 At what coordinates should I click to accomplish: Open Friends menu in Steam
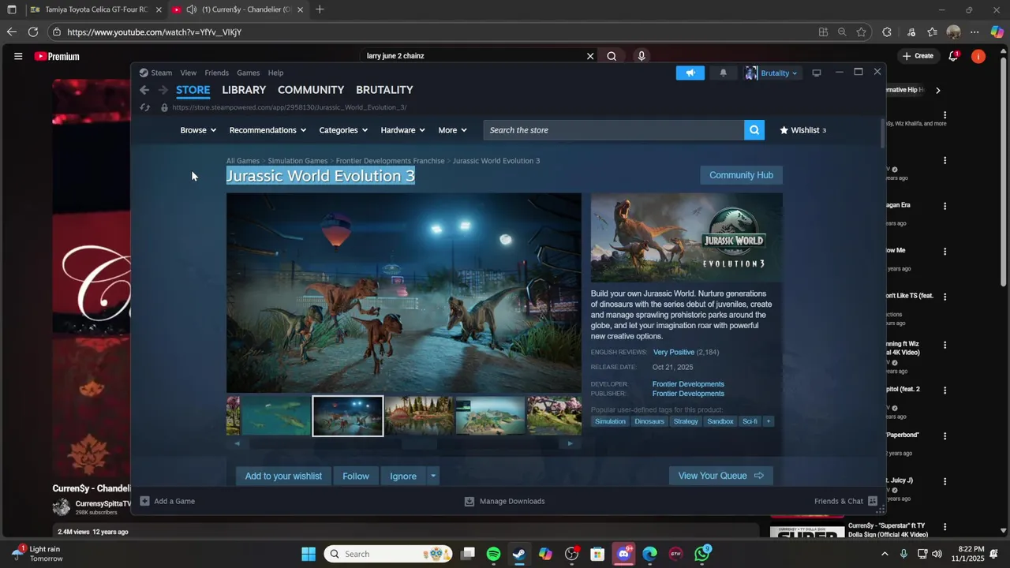[216, 73]
